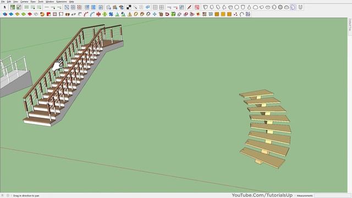Click the blue four-petal flower icon
The image size is (352, 198).
coord(111,14)
